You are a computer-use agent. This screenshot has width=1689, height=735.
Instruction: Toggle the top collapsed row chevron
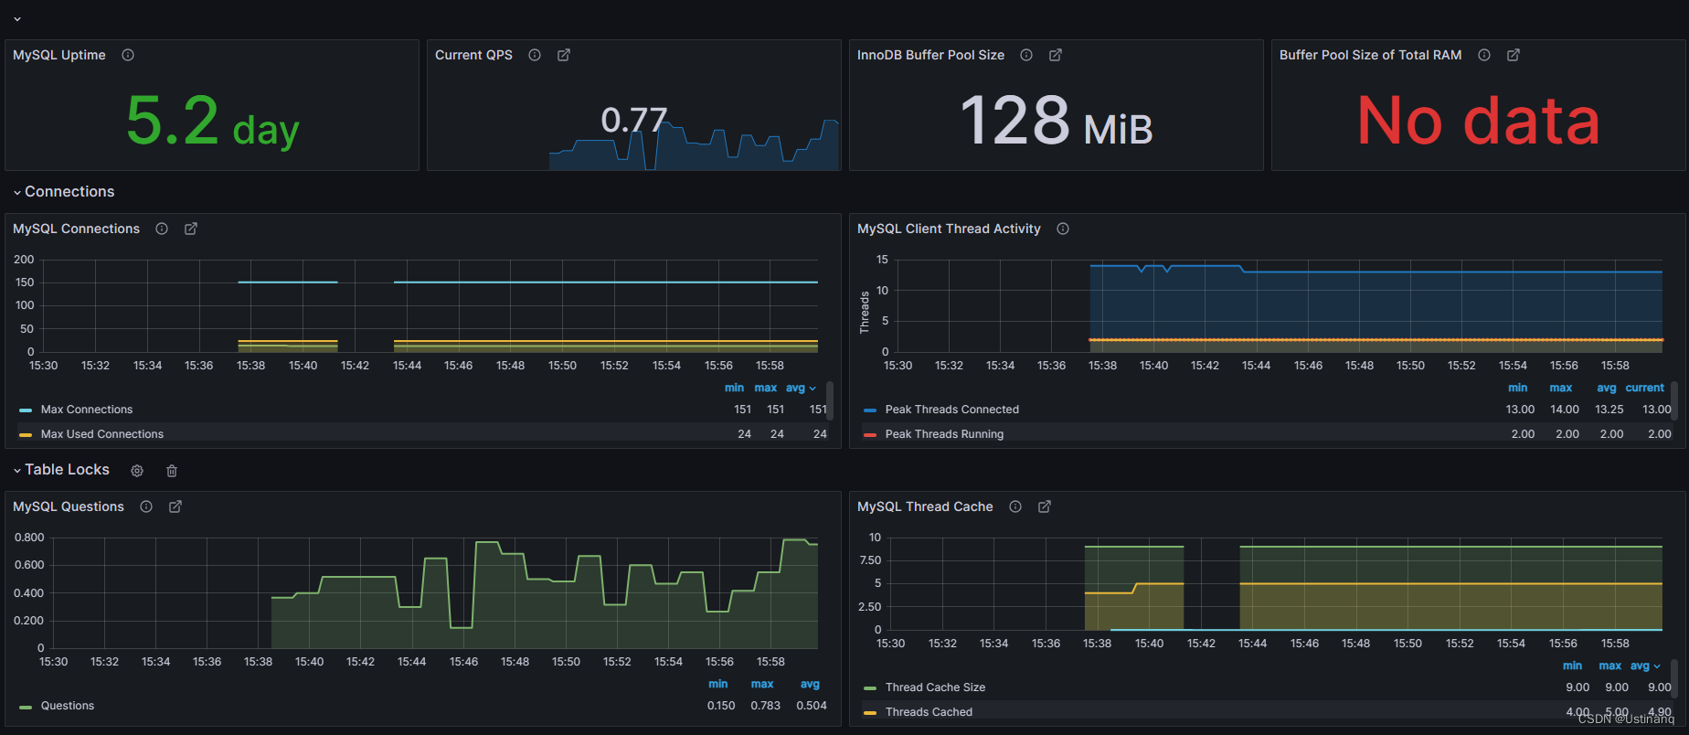coord(17,18)
